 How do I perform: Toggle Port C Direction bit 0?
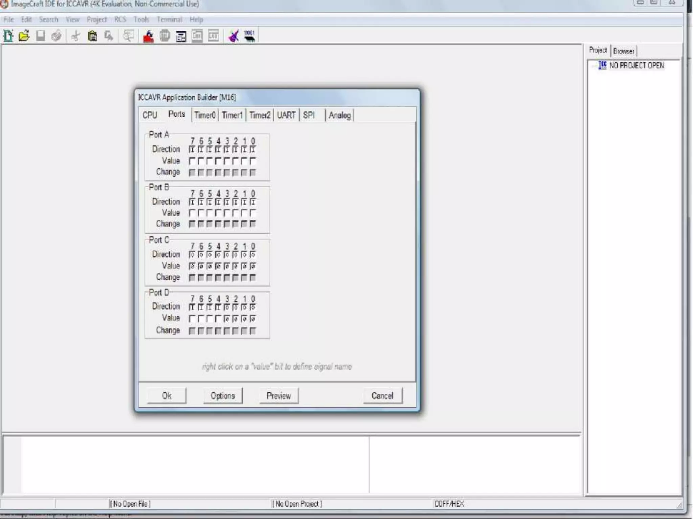[253, 254]
